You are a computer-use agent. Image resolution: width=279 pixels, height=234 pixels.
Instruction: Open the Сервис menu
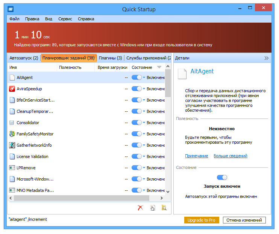(65, 19)
